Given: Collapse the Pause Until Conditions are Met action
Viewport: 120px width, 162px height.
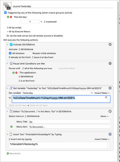Looking at the screenshot, I should (7, 64).
